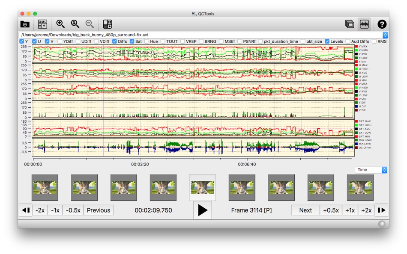Open the filter calculator panel icon
The height and width of the screenshot is (254, 407).
108,24
